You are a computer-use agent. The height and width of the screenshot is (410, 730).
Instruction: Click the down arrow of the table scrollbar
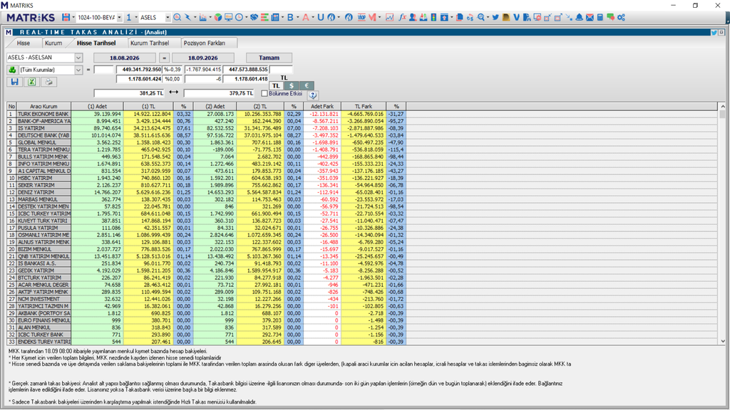tap(723, 341)
